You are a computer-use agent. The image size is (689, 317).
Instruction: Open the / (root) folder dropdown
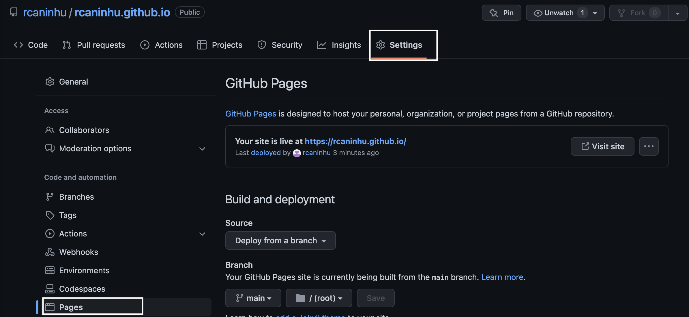319,298
